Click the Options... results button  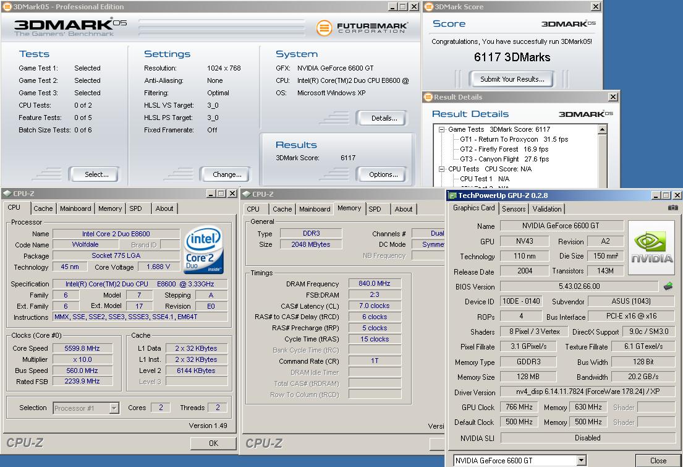click(x=381, y=174)
